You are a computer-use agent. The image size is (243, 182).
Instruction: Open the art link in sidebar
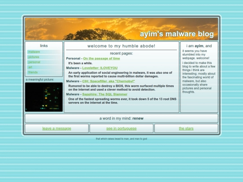[44, 67]
